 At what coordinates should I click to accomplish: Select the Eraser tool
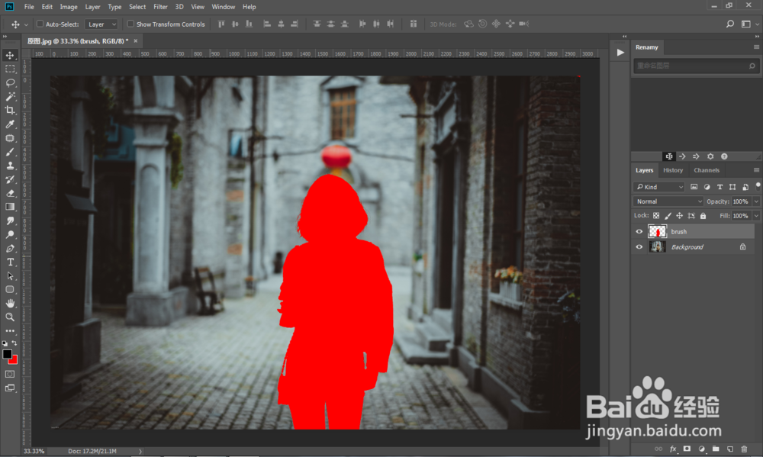pyautogui.click(x=10, y=193)
